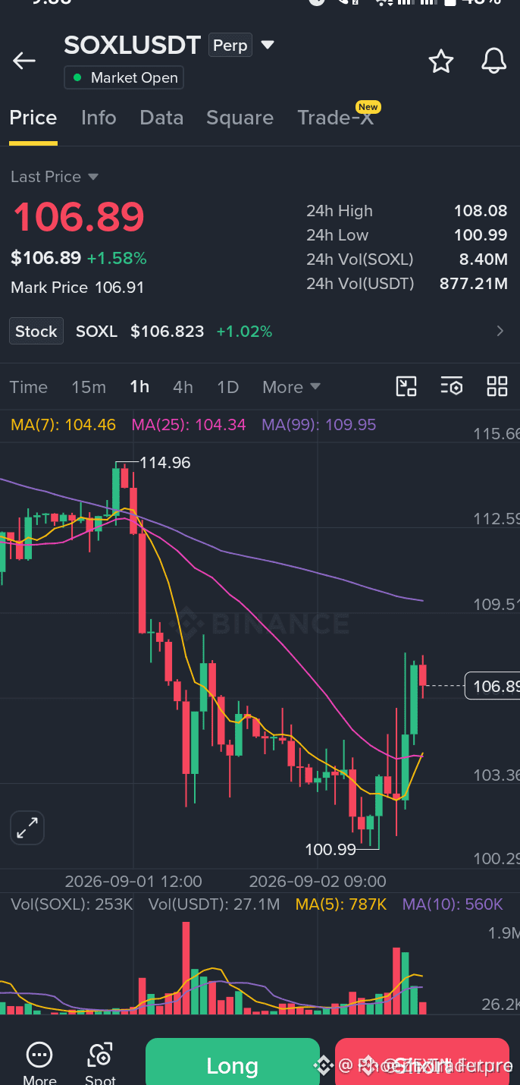
Task: Select the 15m timeframe
Action: pos(89,387)
